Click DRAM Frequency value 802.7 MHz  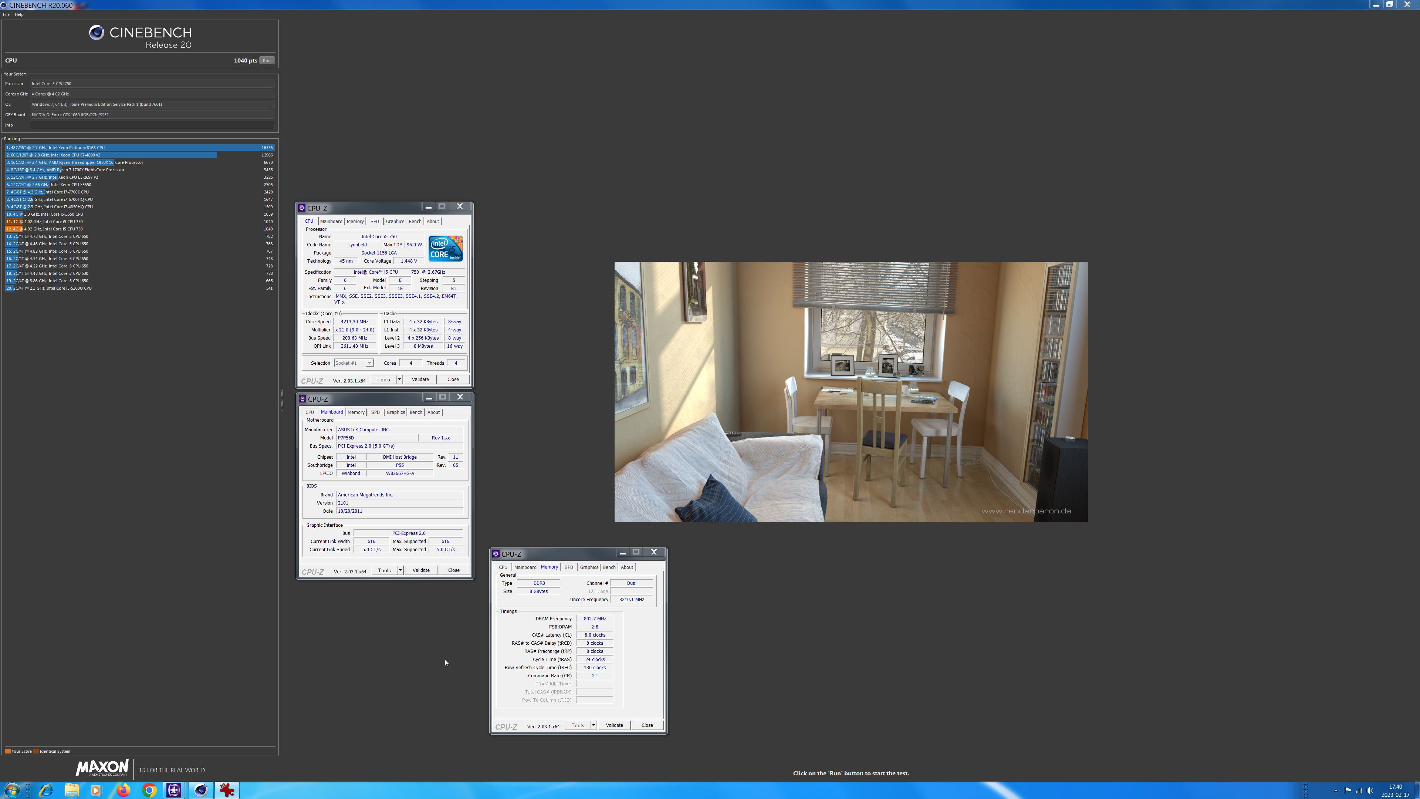coord(595,619)
